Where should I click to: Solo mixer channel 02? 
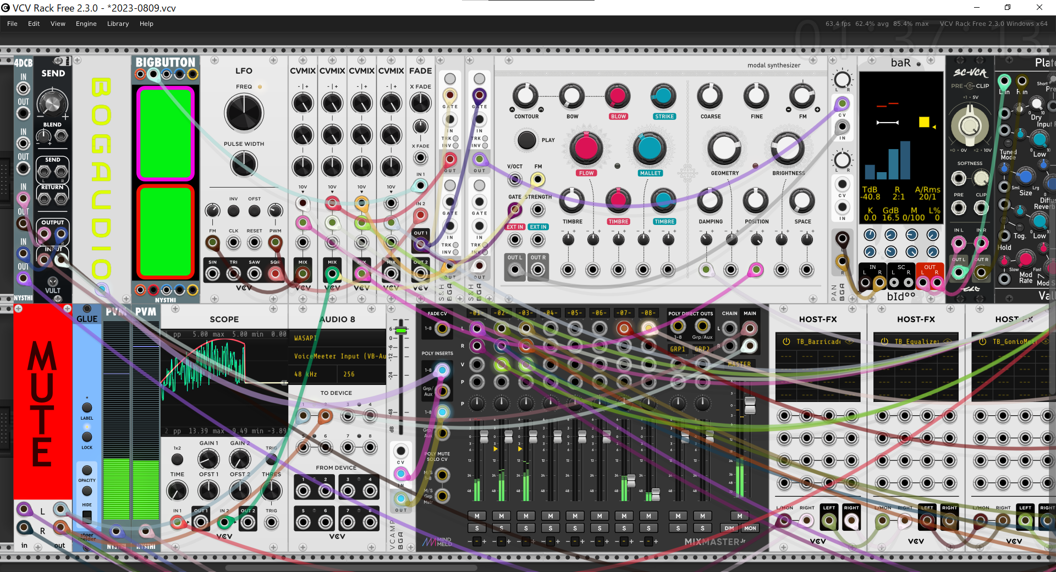[502, 528]
